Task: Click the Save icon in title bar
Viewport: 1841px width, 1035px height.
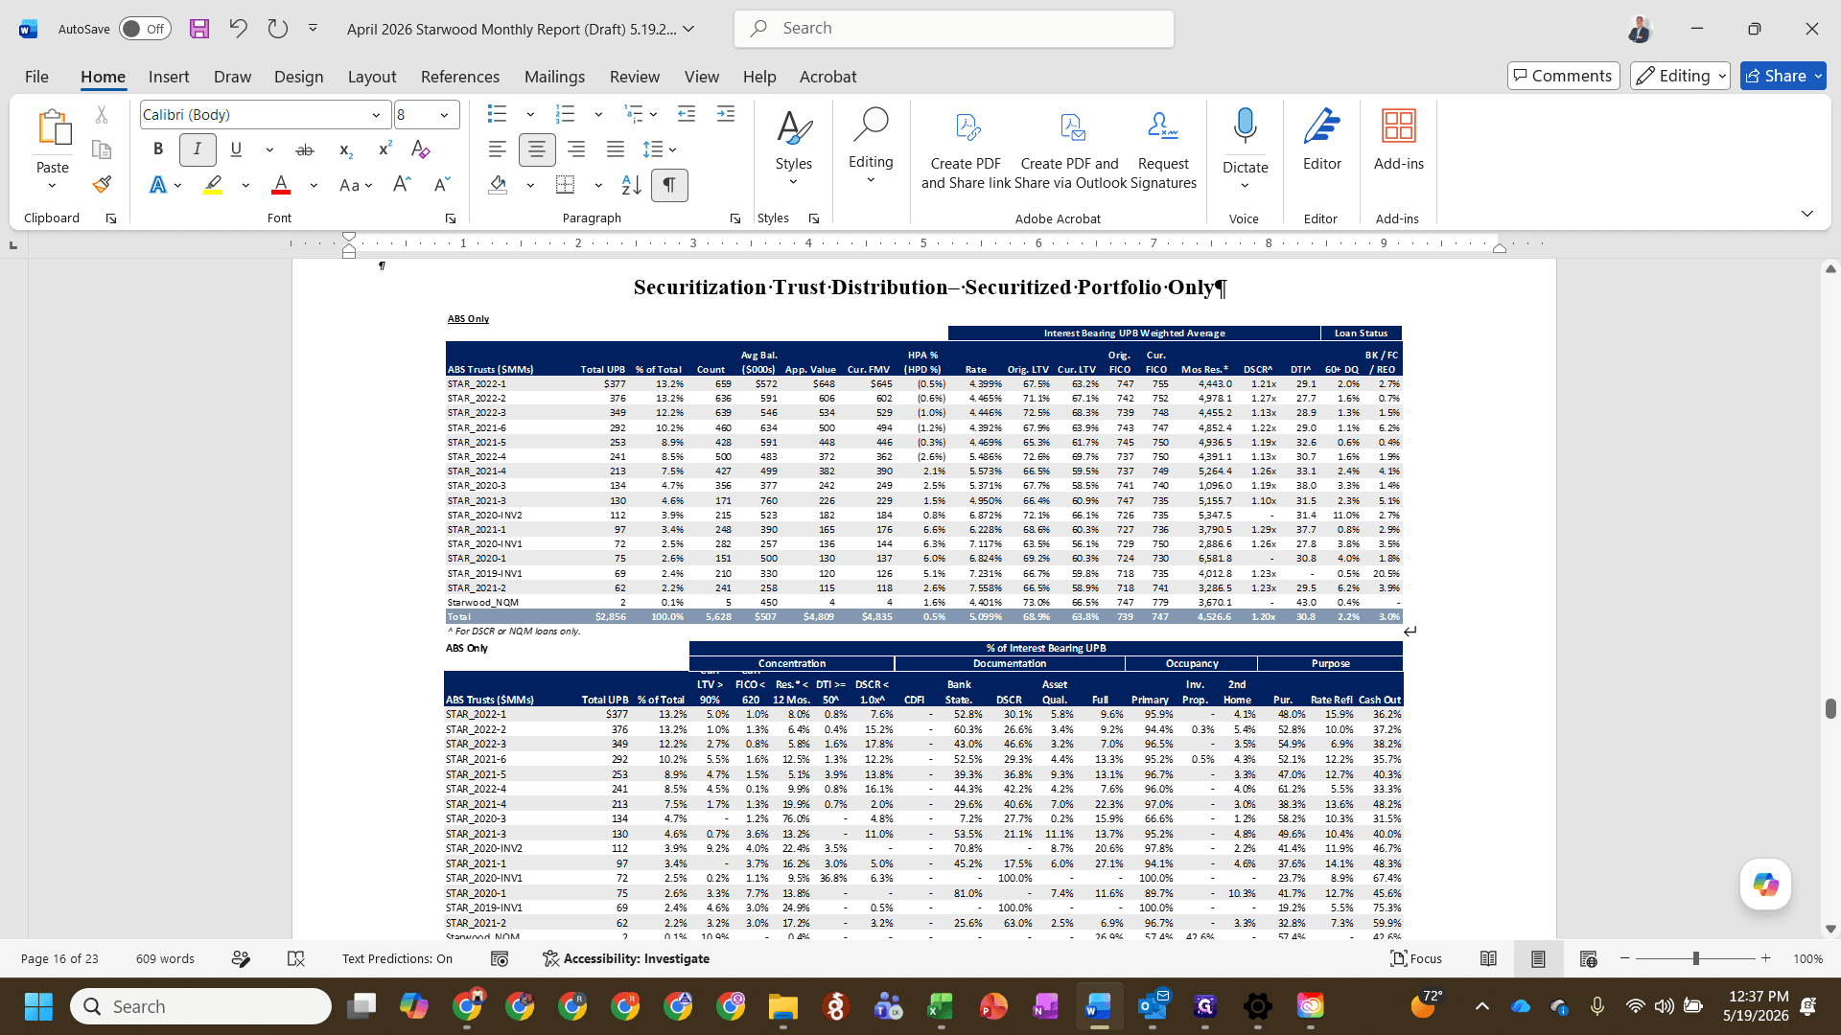Action: point(199,29)
